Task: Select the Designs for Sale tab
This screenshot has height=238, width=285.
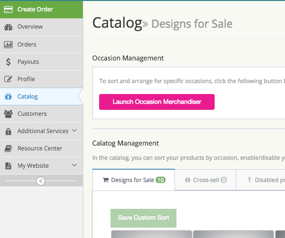Action: (134, 180)
